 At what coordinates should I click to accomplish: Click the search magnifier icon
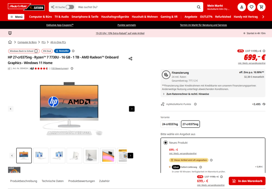(199, 7)
